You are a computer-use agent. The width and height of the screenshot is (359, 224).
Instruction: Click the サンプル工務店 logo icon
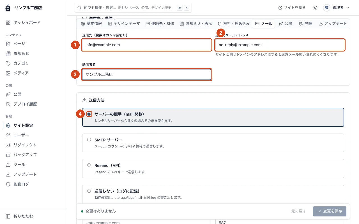[8, 8]
